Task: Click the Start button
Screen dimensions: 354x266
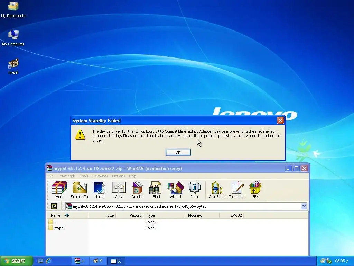Action: (x=17, y=261)
